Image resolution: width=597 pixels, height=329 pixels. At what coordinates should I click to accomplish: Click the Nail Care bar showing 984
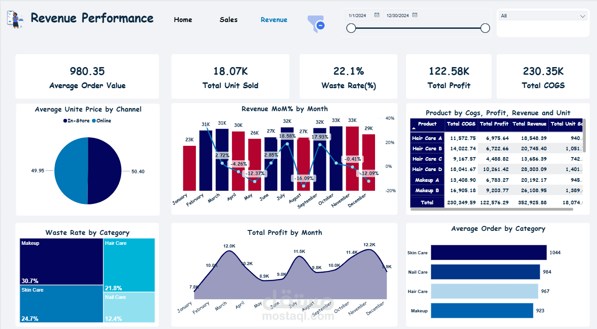[485, 272]
